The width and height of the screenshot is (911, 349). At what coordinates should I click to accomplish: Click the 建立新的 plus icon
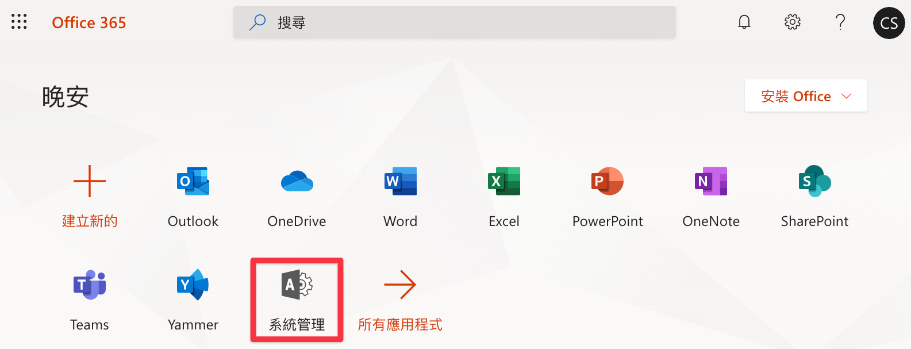coord(90,181)
